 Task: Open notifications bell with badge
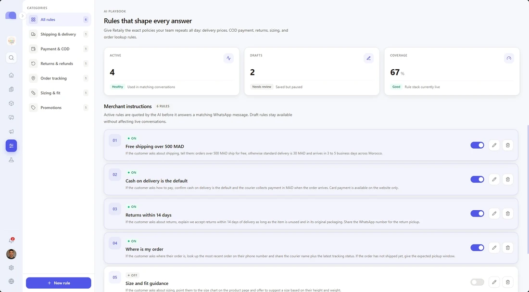[11, 241]
